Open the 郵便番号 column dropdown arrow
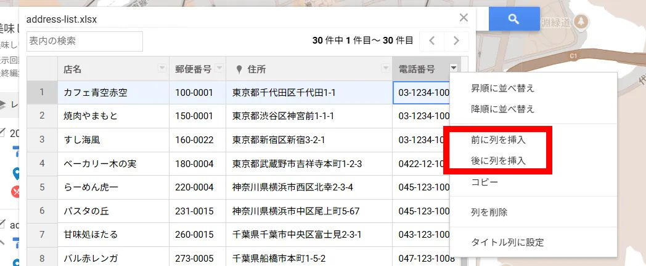Viewport: 646px width, 266px height. point(219,68)
